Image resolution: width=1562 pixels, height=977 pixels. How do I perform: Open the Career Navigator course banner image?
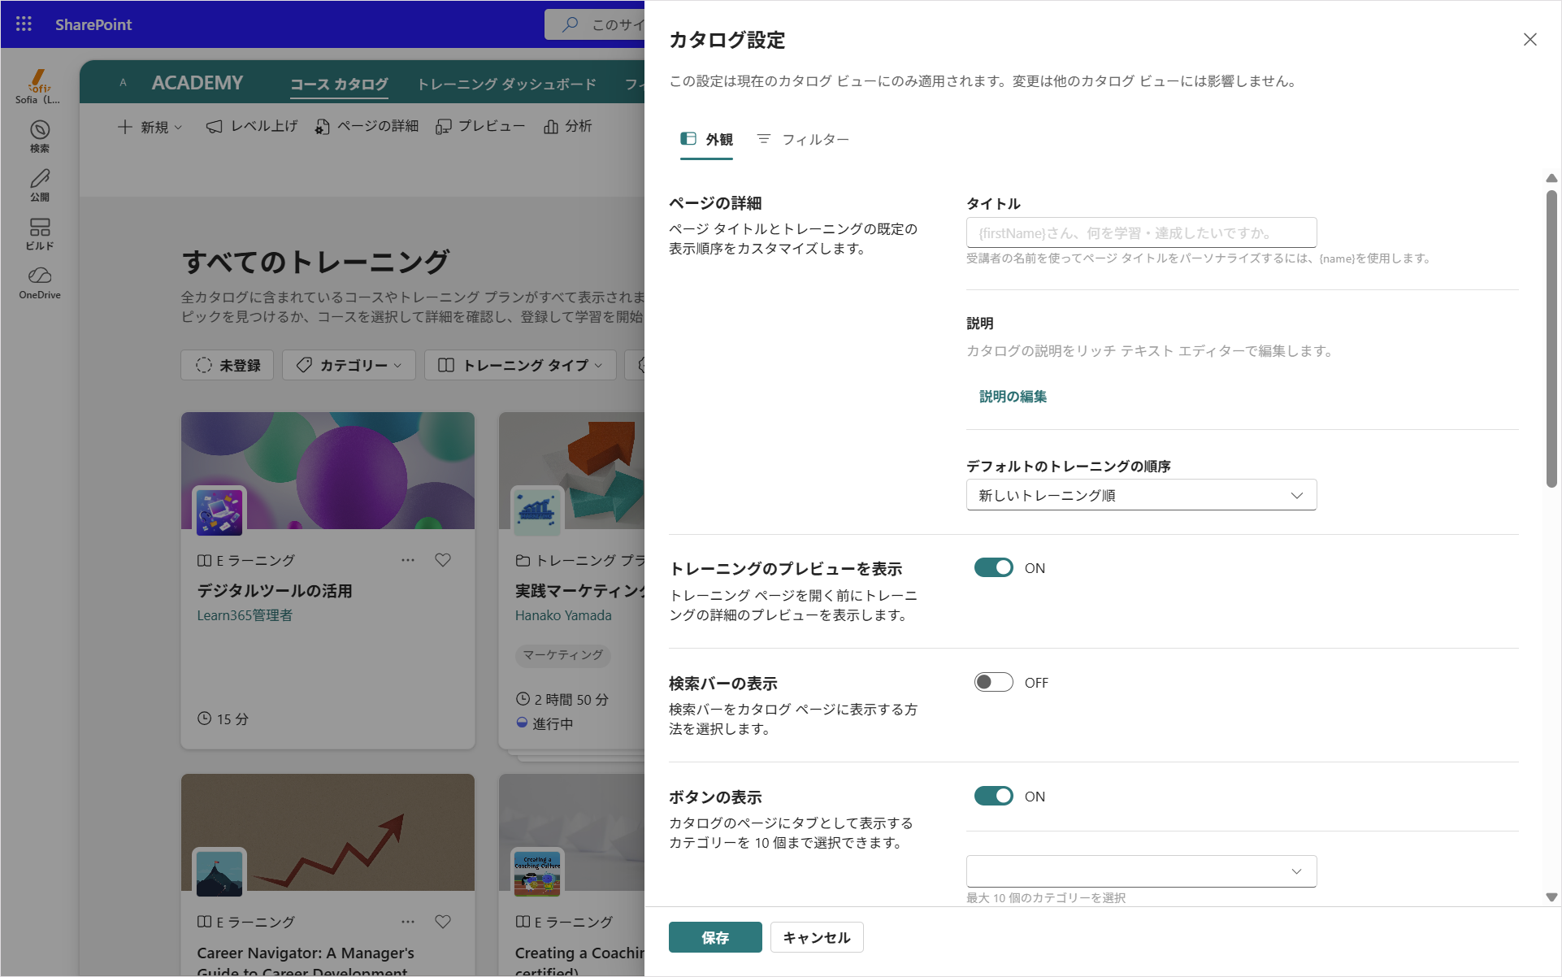click(328, 832)
